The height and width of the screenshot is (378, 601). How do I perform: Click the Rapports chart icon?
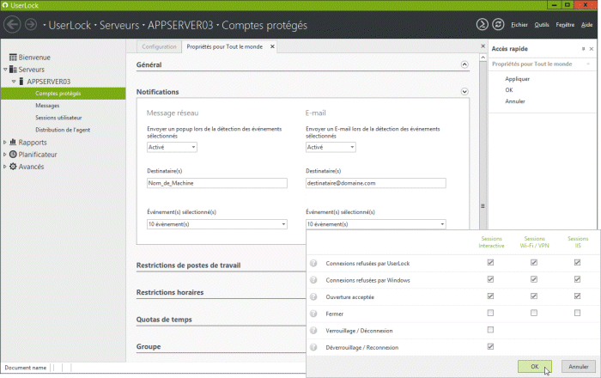tap(13, 142)
